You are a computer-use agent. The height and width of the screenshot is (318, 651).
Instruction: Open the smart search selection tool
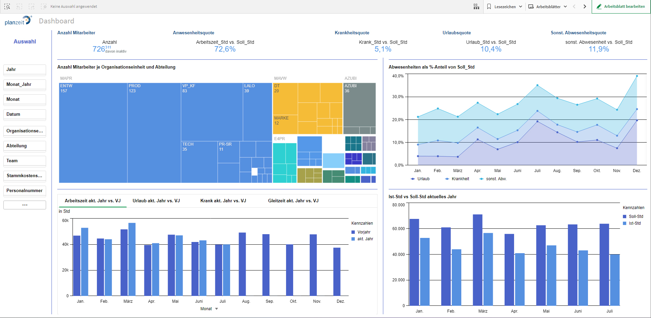point(7,6)
